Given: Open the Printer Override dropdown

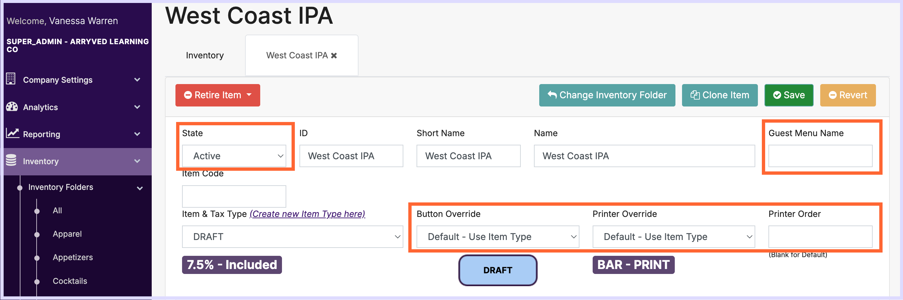Looking at the screenshot, I should point(673,237).
